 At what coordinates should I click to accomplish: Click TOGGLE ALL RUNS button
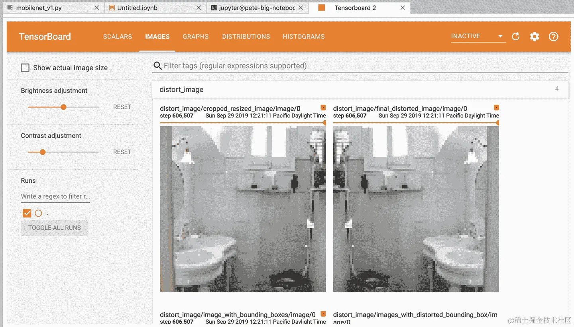pyautogui.click(x=55, y=228)
